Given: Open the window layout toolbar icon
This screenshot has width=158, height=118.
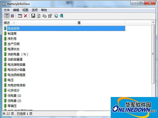Looking at the screenshot, I should click(20, 16).
